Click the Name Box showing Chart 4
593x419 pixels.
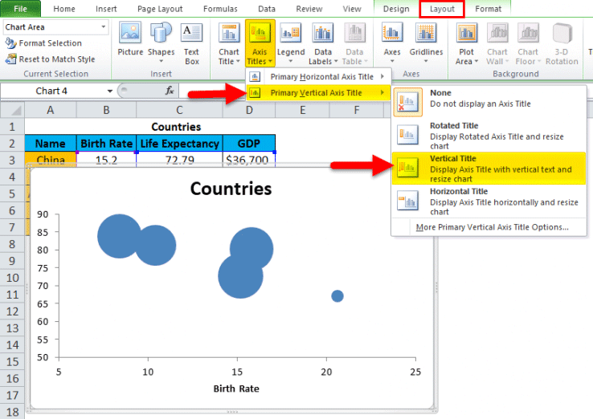pyautogui.click(x=51, y=91)
